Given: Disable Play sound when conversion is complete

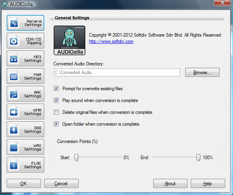Looking at the screenshot, I should click(56, 100).
